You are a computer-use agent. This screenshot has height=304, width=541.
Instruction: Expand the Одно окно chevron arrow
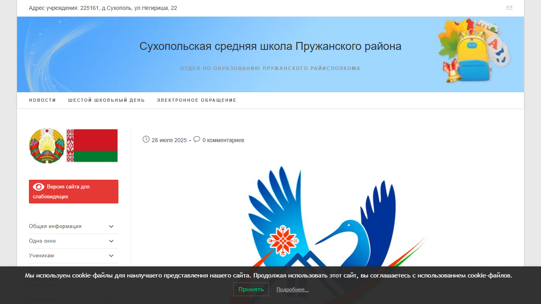tap(111, 241)
